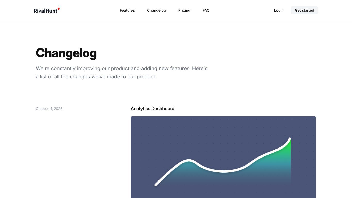Open the Analytics Dashboard entry title
This screenshot has width=352, height=198.
[x=153, y=109]
